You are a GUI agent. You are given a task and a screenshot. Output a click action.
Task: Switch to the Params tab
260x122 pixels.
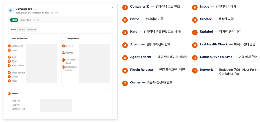point(22,29)
